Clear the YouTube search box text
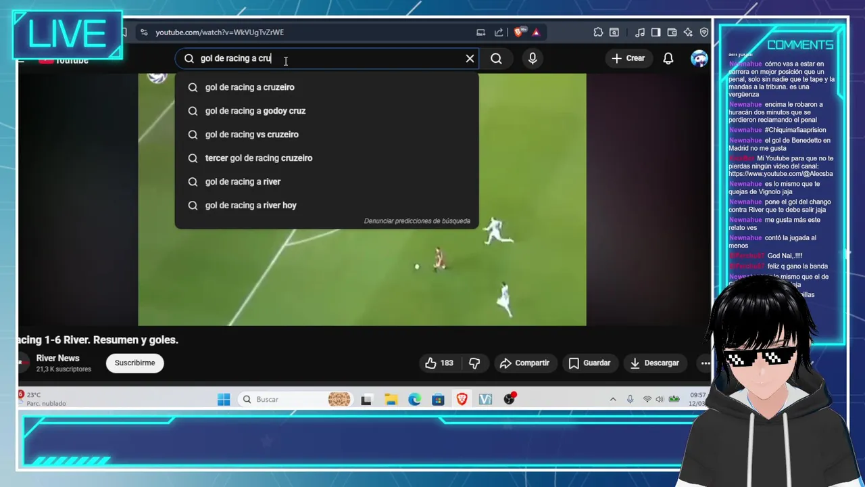 click(x=470, y=59)
